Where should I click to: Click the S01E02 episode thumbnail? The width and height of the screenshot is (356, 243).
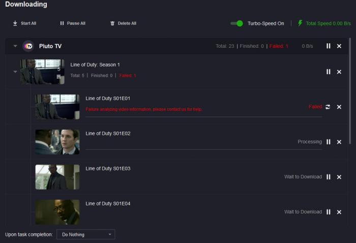(x=57, y=142)
